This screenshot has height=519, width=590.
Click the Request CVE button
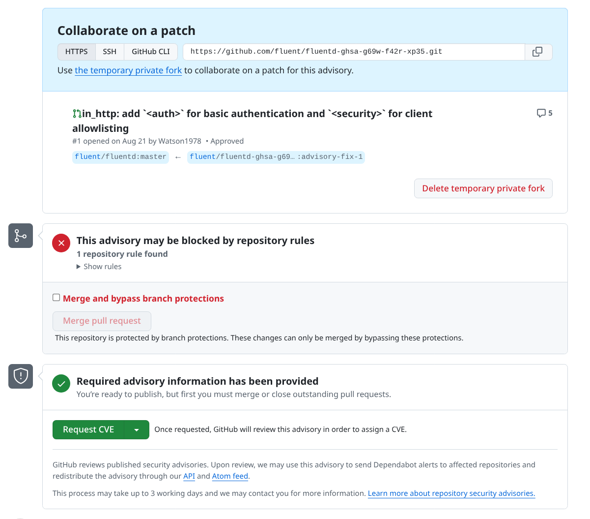(x=88, y=430)
